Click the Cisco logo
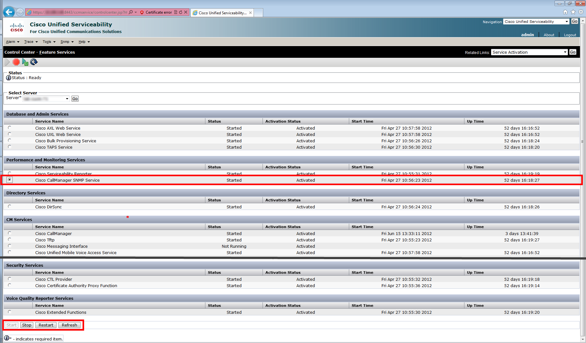The image size is (586, 343). coord(17,27)
